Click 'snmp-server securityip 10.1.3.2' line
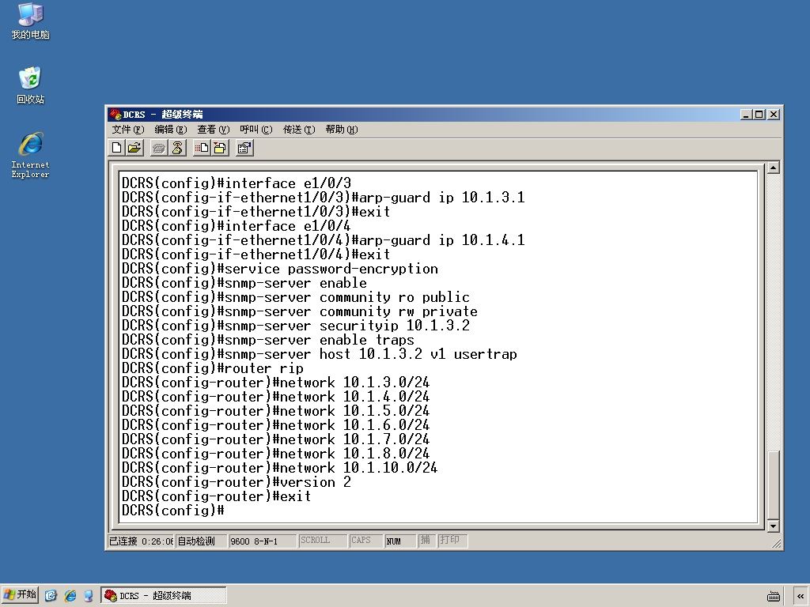 pyautogui.click(x=296, y=326)
